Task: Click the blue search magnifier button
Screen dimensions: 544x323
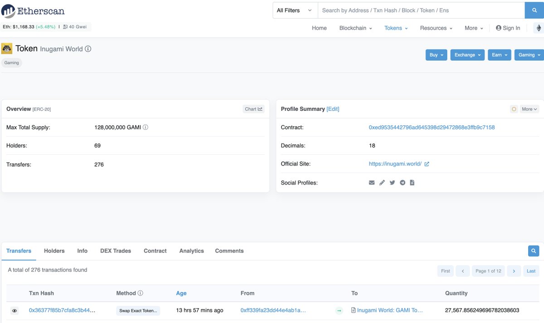Action: (x=534, y=10)
